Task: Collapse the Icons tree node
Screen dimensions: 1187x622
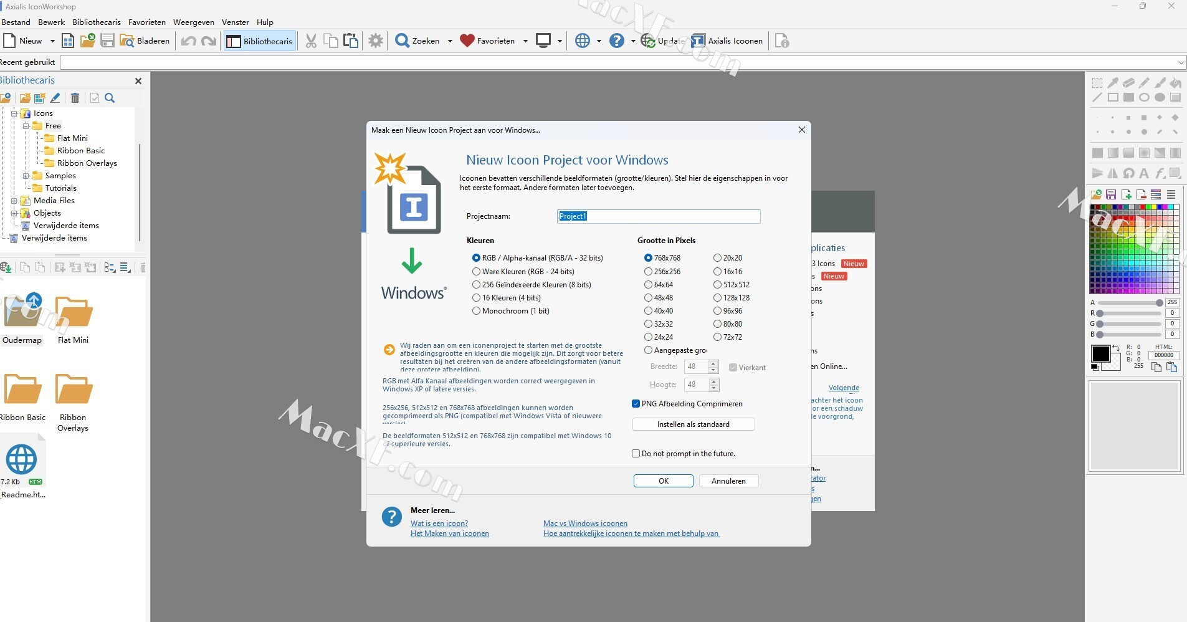Action: 14,113
